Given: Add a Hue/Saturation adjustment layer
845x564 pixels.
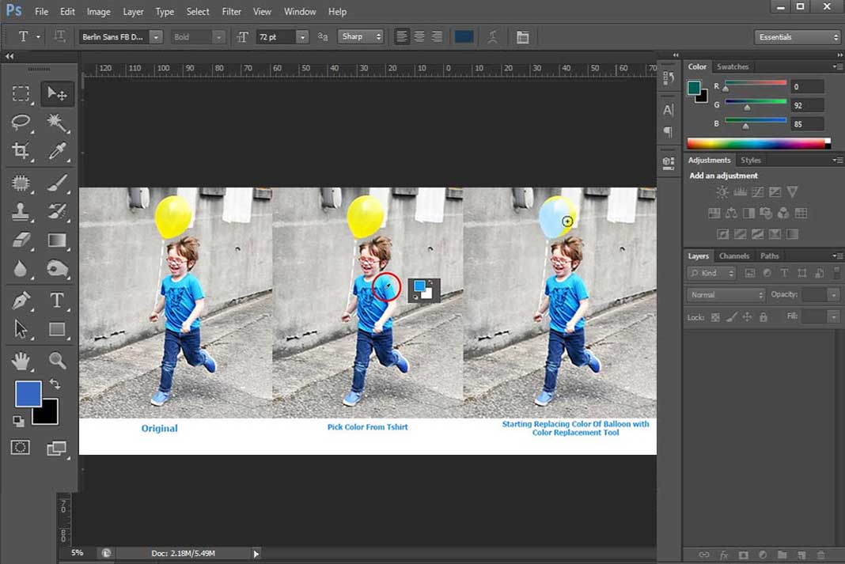Looking at the screenshot, I should [x=714, y=213].
